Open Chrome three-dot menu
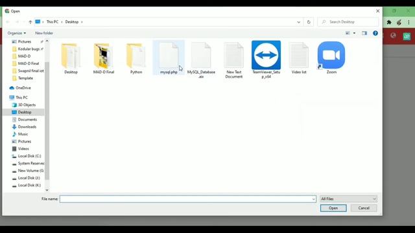Screen dimensions: 415x233 (x=409, y=23)
